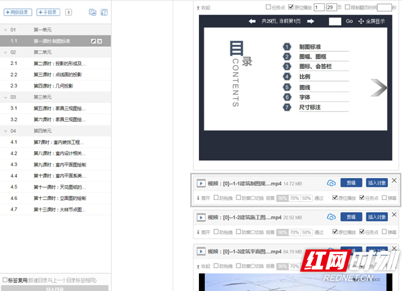Select chapter 4.7 第十三课时 大样节点图
Screen dimensions: 402x291
(x=56, y=209)
